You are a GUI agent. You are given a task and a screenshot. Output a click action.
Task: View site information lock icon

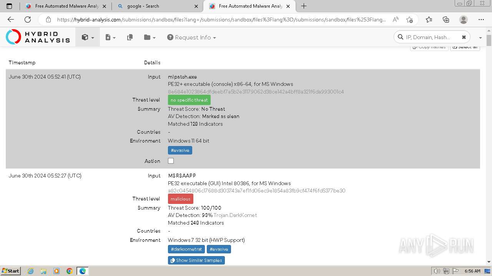[48, 20]
